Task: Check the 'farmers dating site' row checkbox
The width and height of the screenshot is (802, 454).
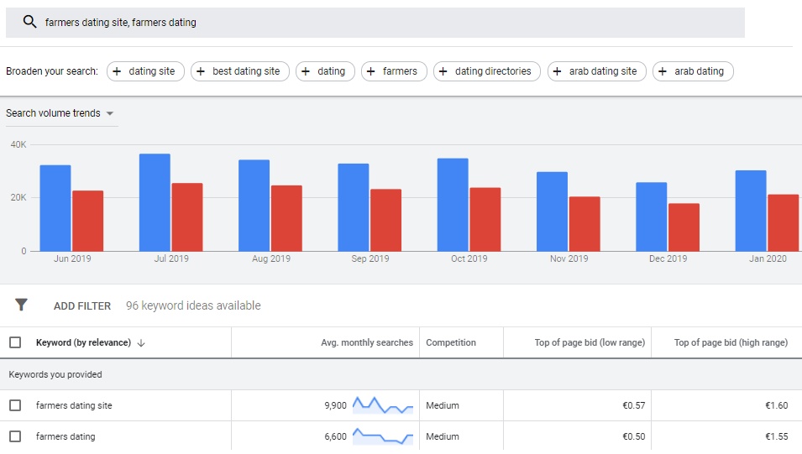Action: click(x=15, y=405)
